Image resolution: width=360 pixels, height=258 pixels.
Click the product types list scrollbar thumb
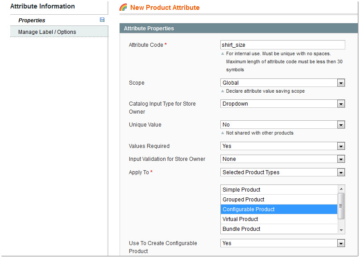tap(341, 206)
